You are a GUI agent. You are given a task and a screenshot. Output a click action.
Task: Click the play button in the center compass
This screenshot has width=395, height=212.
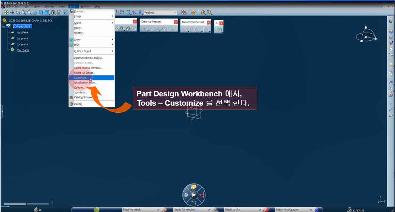194,195
